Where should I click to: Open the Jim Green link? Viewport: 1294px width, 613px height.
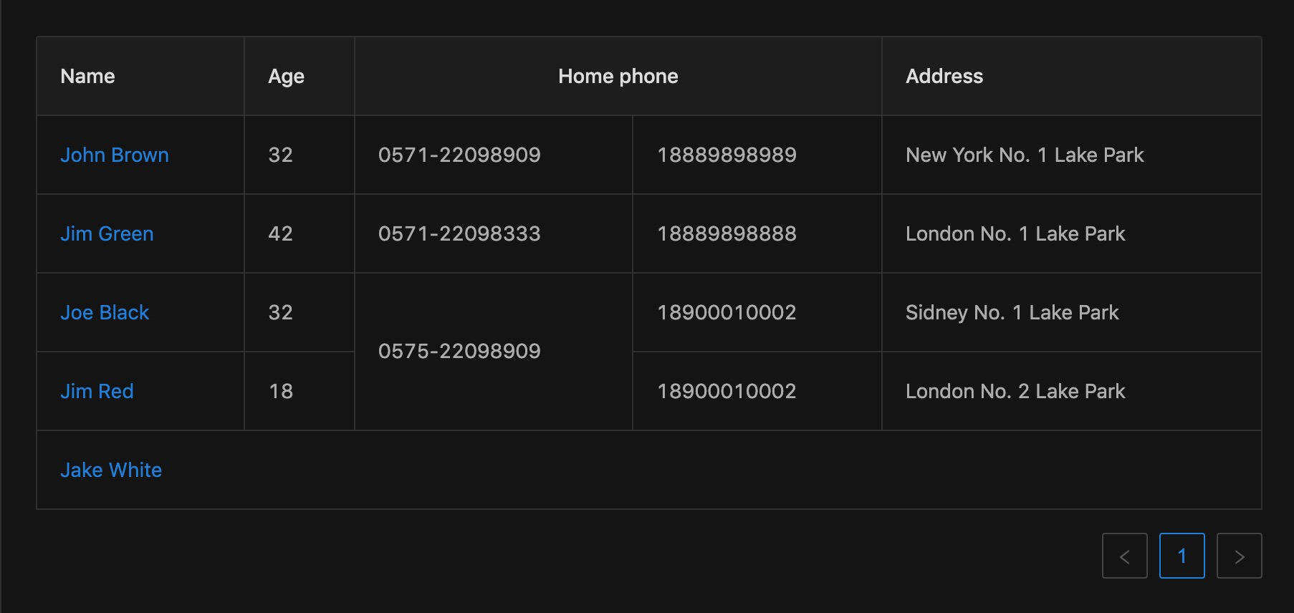coord(107,233)
